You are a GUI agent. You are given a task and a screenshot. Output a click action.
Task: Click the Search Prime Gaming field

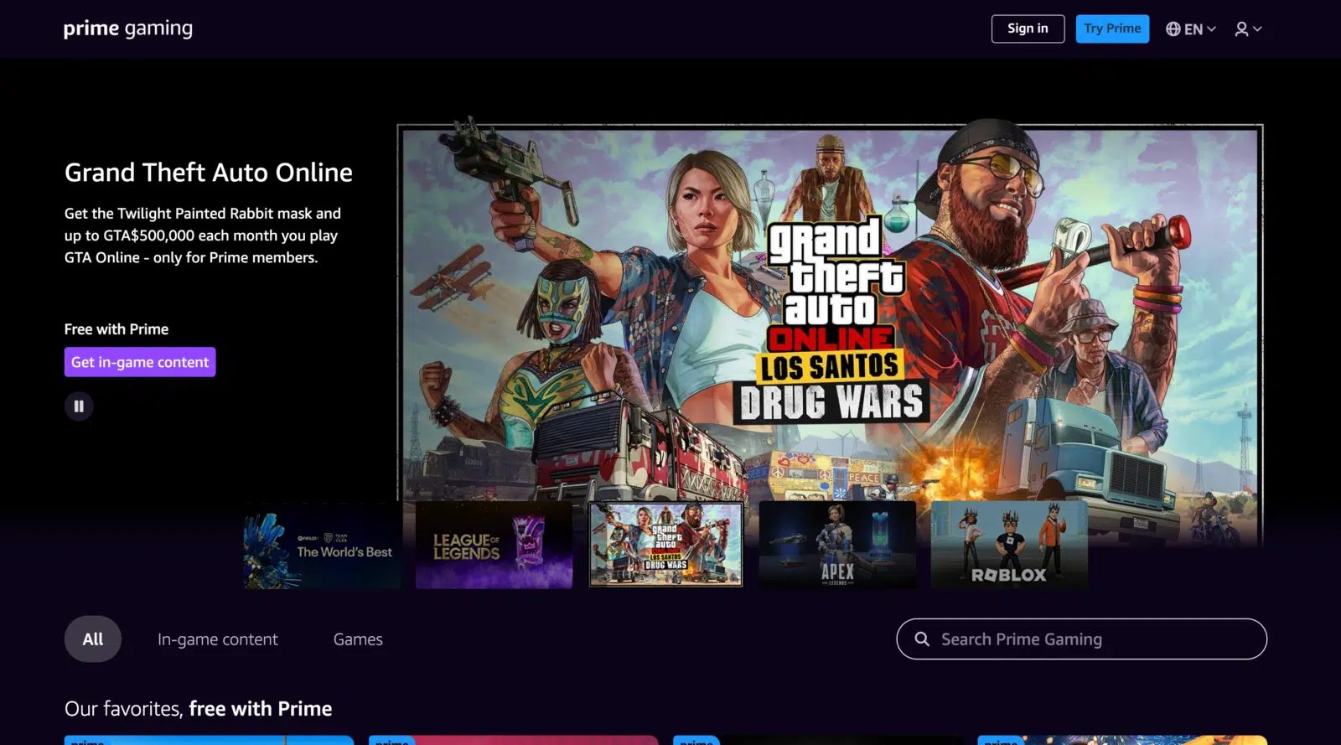click(x=1081, y=639)
